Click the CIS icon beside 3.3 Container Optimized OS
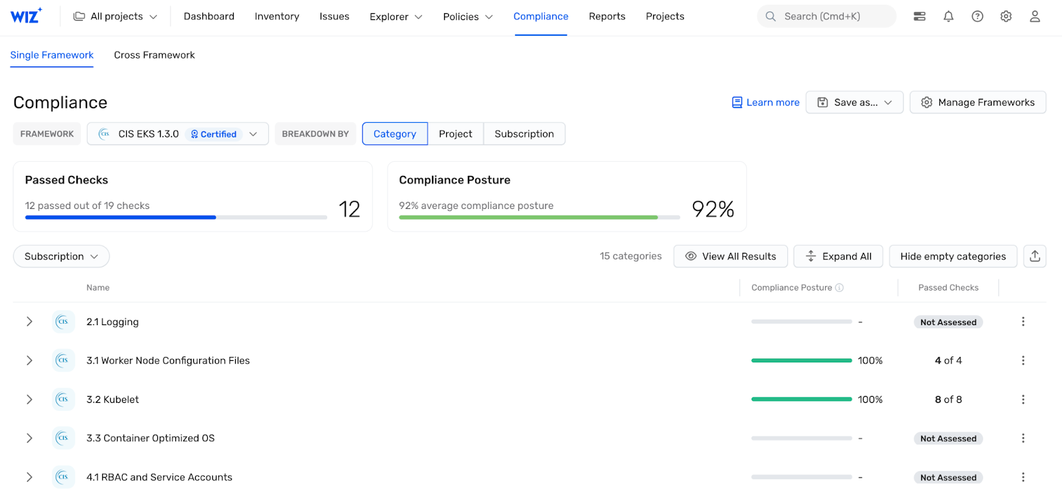The height and width of the screenshot is (499, 1062). tap(63, 438)
